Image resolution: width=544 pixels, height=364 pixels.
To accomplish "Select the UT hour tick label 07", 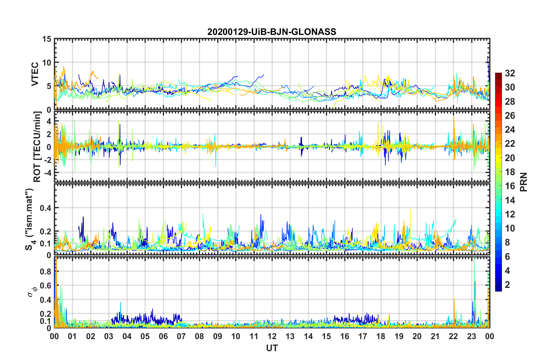I will pos(181,336).
